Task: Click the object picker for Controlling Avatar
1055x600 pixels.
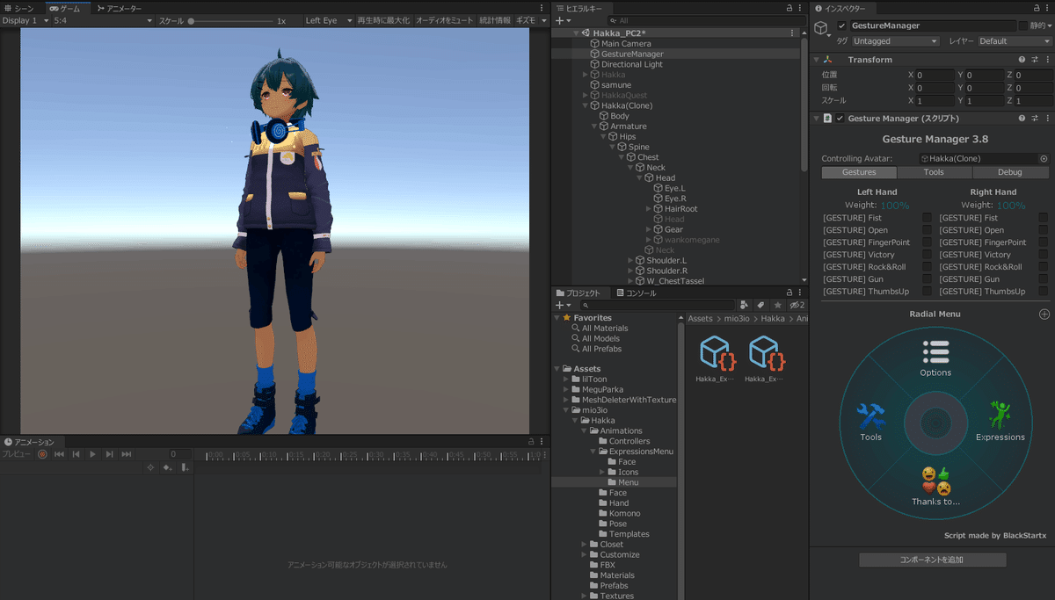Action: [1044, 159]
